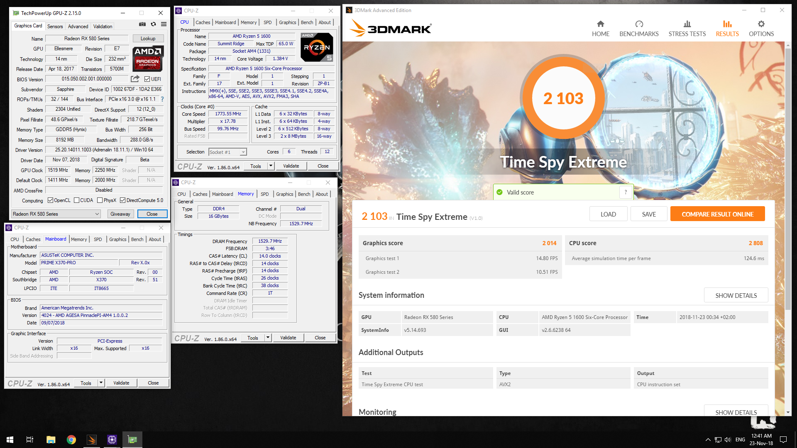Open SPD tab in Memory CPU-Z window

(265, 194)
